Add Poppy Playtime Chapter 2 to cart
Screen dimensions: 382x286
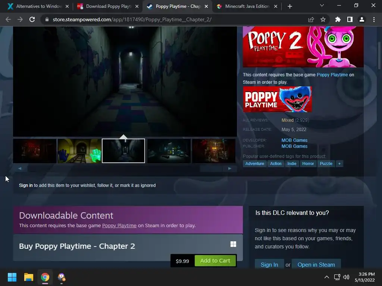pos(215,261)
